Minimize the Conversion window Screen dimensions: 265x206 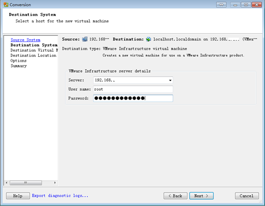click(235, 5)
